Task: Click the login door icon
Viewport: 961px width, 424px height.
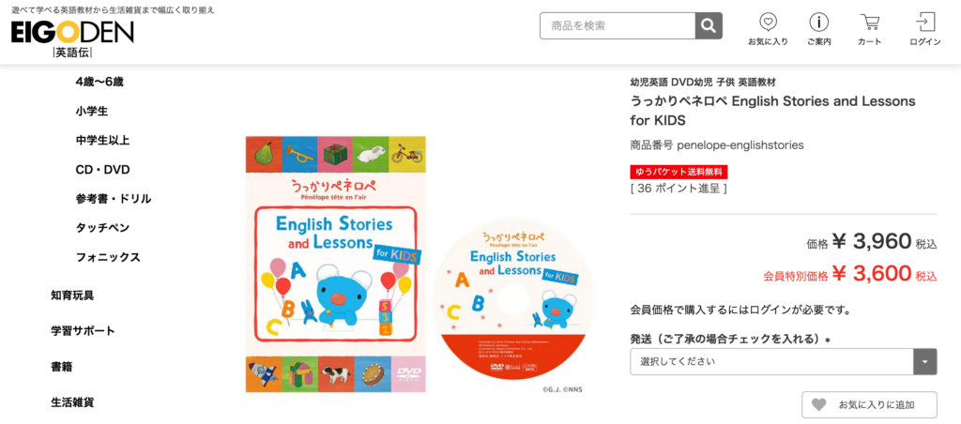Action: point(924,22)
